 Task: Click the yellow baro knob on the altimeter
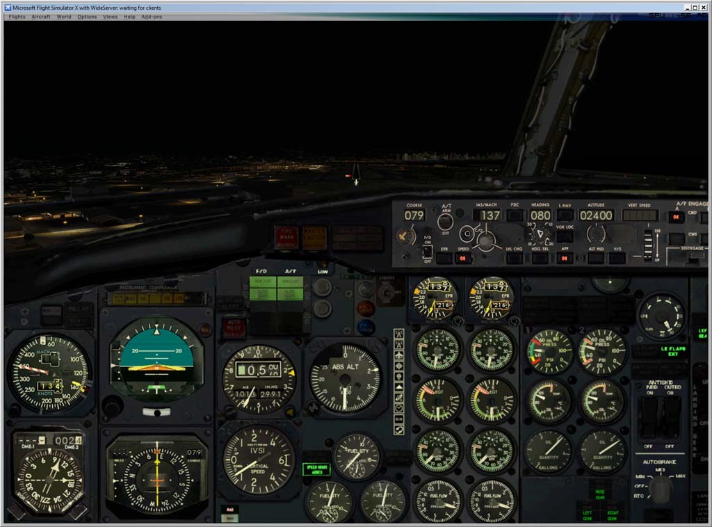pos(290,412)
